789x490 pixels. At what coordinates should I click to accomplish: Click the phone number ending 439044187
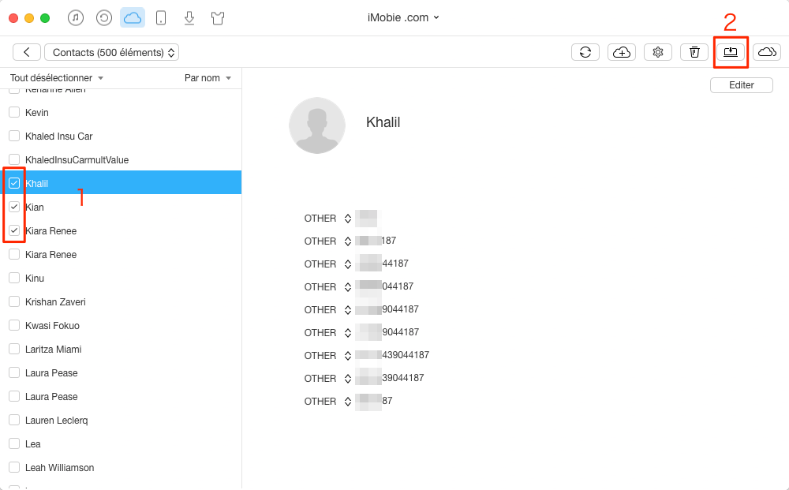pyautogui.click(x=392, y=355)
